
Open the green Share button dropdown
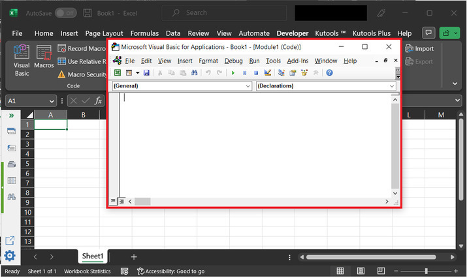[x=456, y=33]
